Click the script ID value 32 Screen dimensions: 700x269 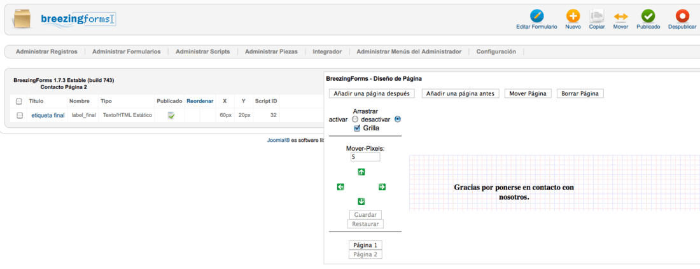tap(274, 116)
